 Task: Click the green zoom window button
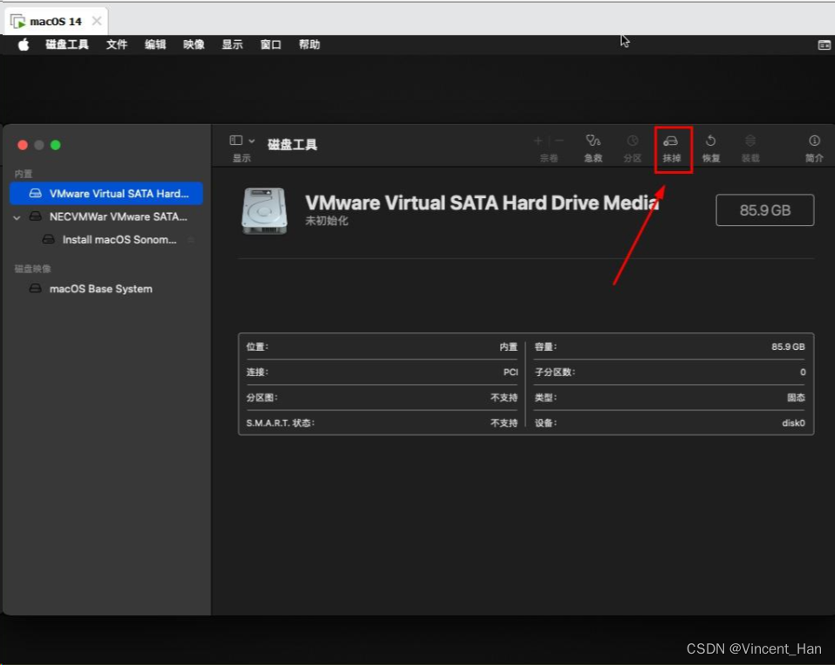coord(55,145)
